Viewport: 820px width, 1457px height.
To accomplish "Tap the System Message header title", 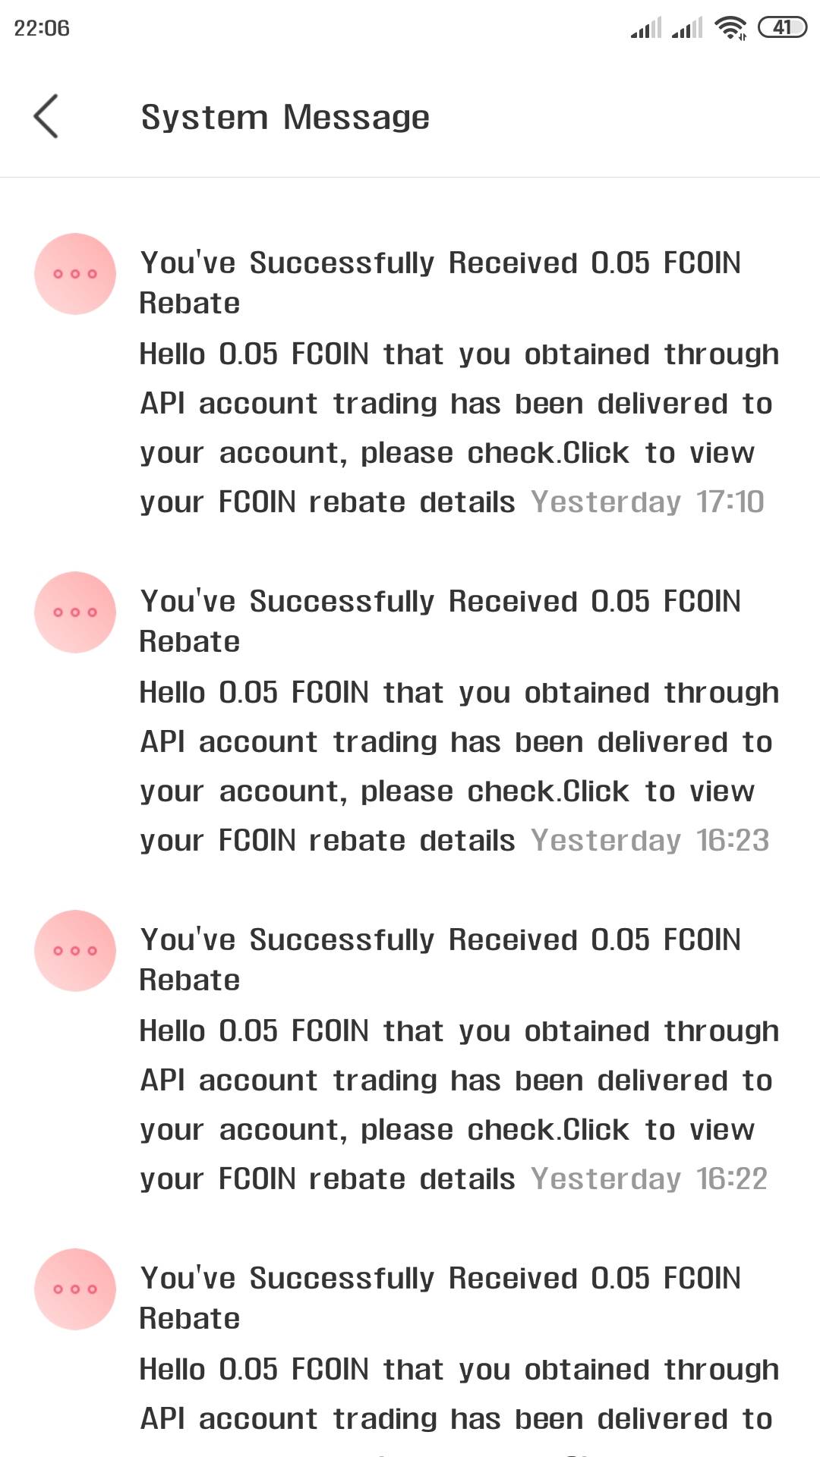I will pyautogui.click(x=285, y=118).
